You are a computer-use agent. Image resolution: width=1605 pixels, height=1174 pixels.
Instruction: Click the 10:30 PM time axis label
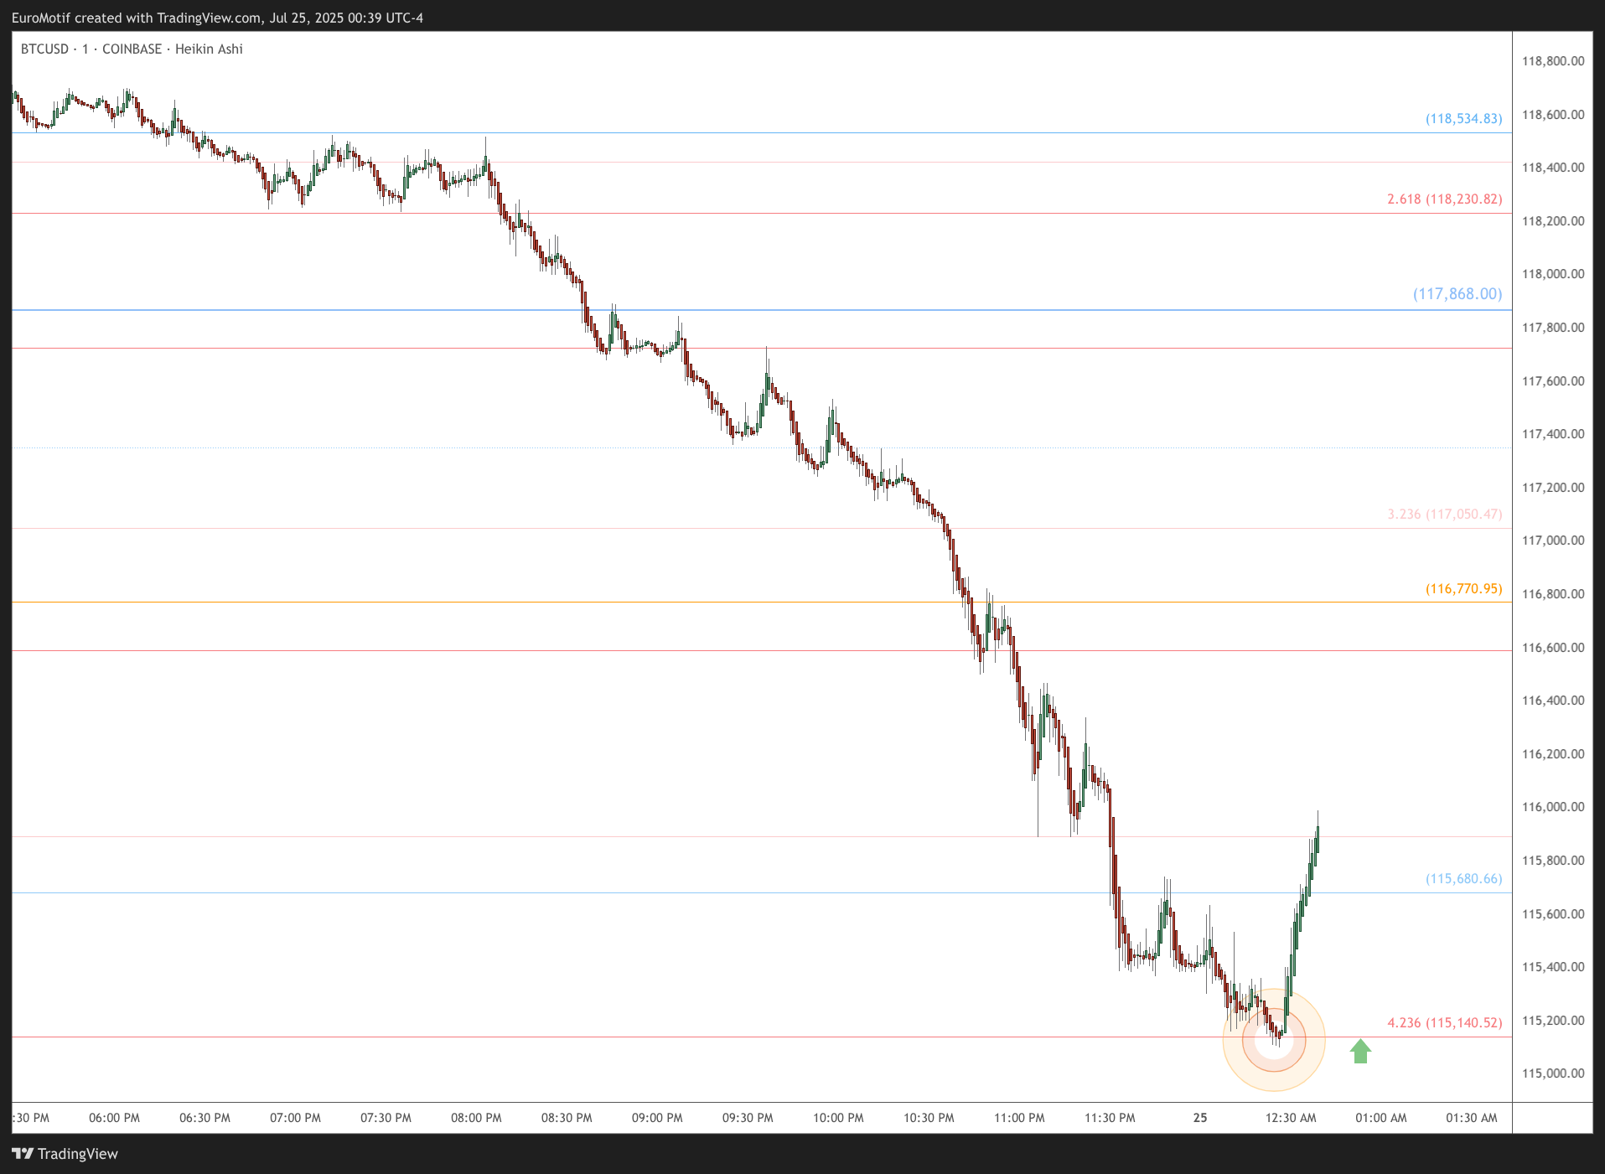[x=929, y=1118]
